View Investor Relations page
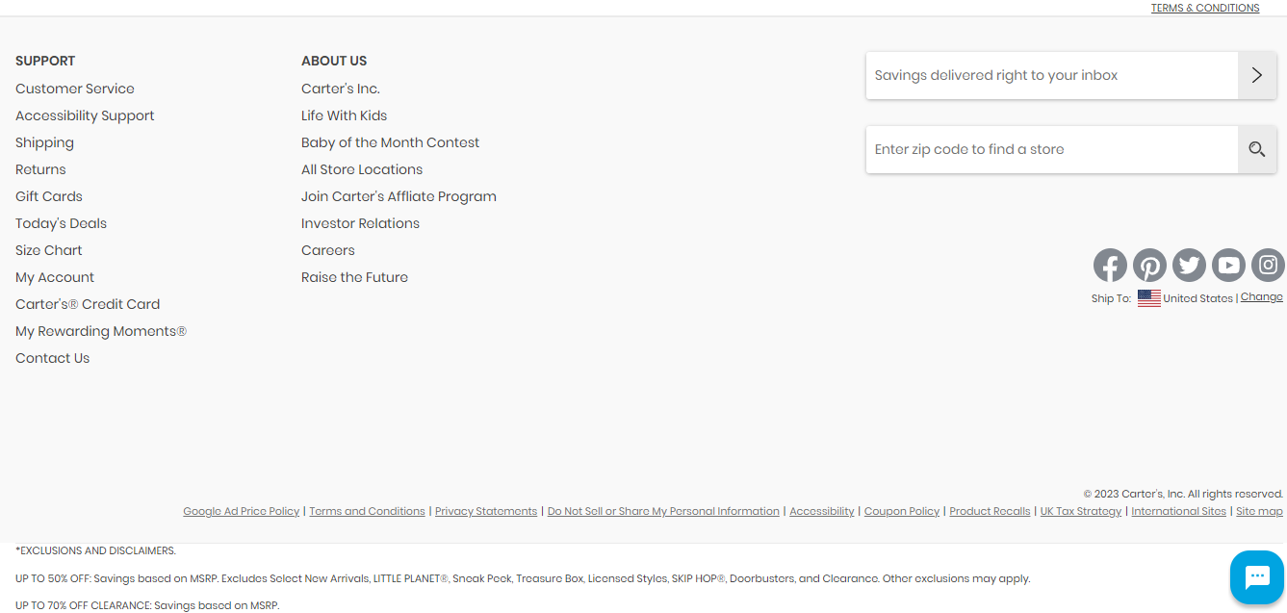 click(x=360, y=223)
